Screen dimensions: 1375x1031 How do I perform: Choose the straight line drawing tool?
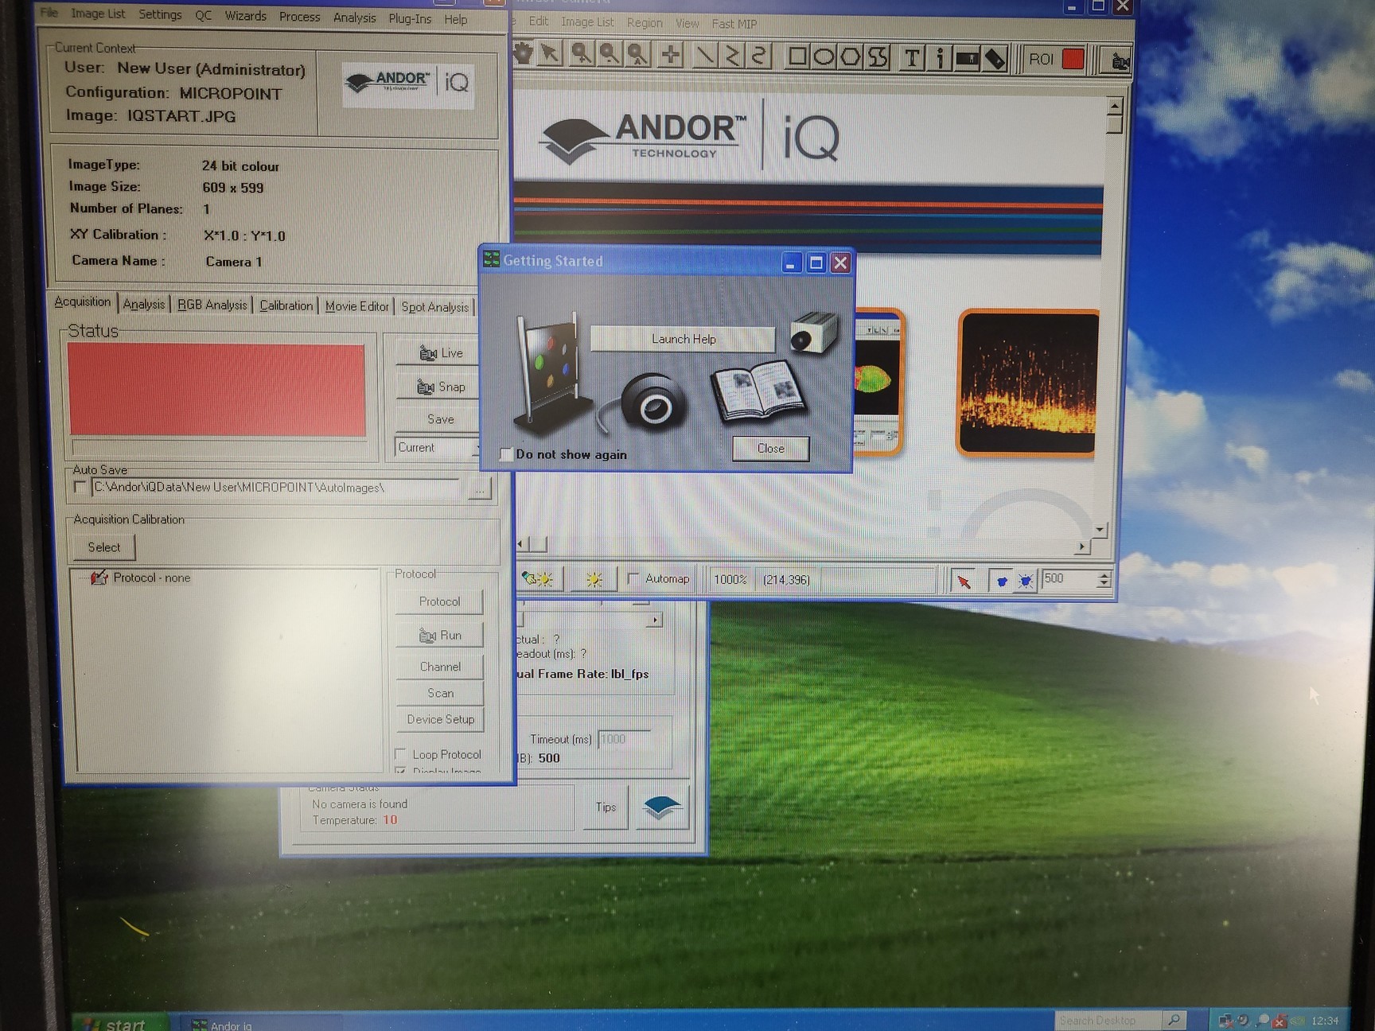point(704,55)
